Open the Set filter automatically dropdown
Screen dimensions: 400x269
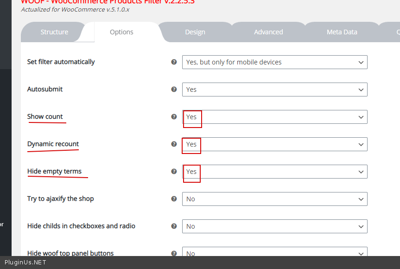tap(274, 62)
